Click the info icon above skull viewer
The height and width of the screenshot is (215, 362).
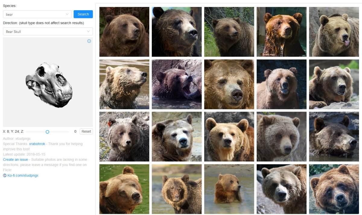[x=89, y=41]
